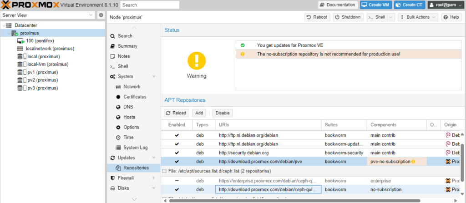Select the pve-no-subscription component cell
Image resolution: width=466 pixels, height=203 pixels.
point(397,162)
